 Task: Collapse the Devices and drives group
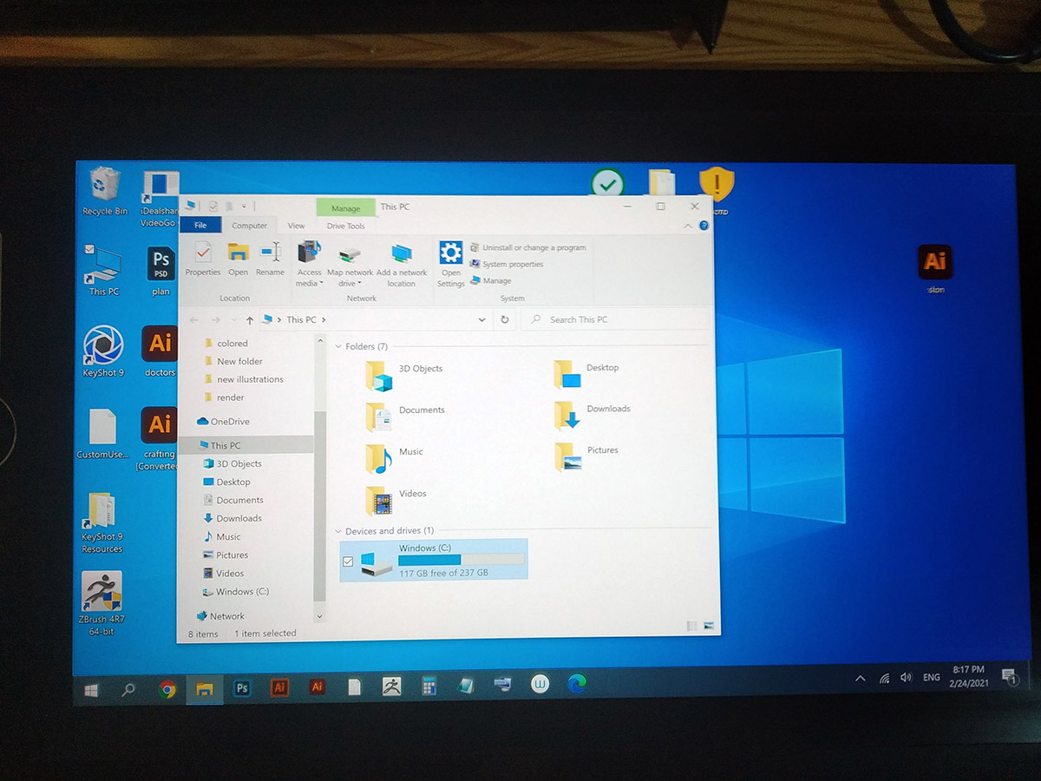click(x=338, y=530)
